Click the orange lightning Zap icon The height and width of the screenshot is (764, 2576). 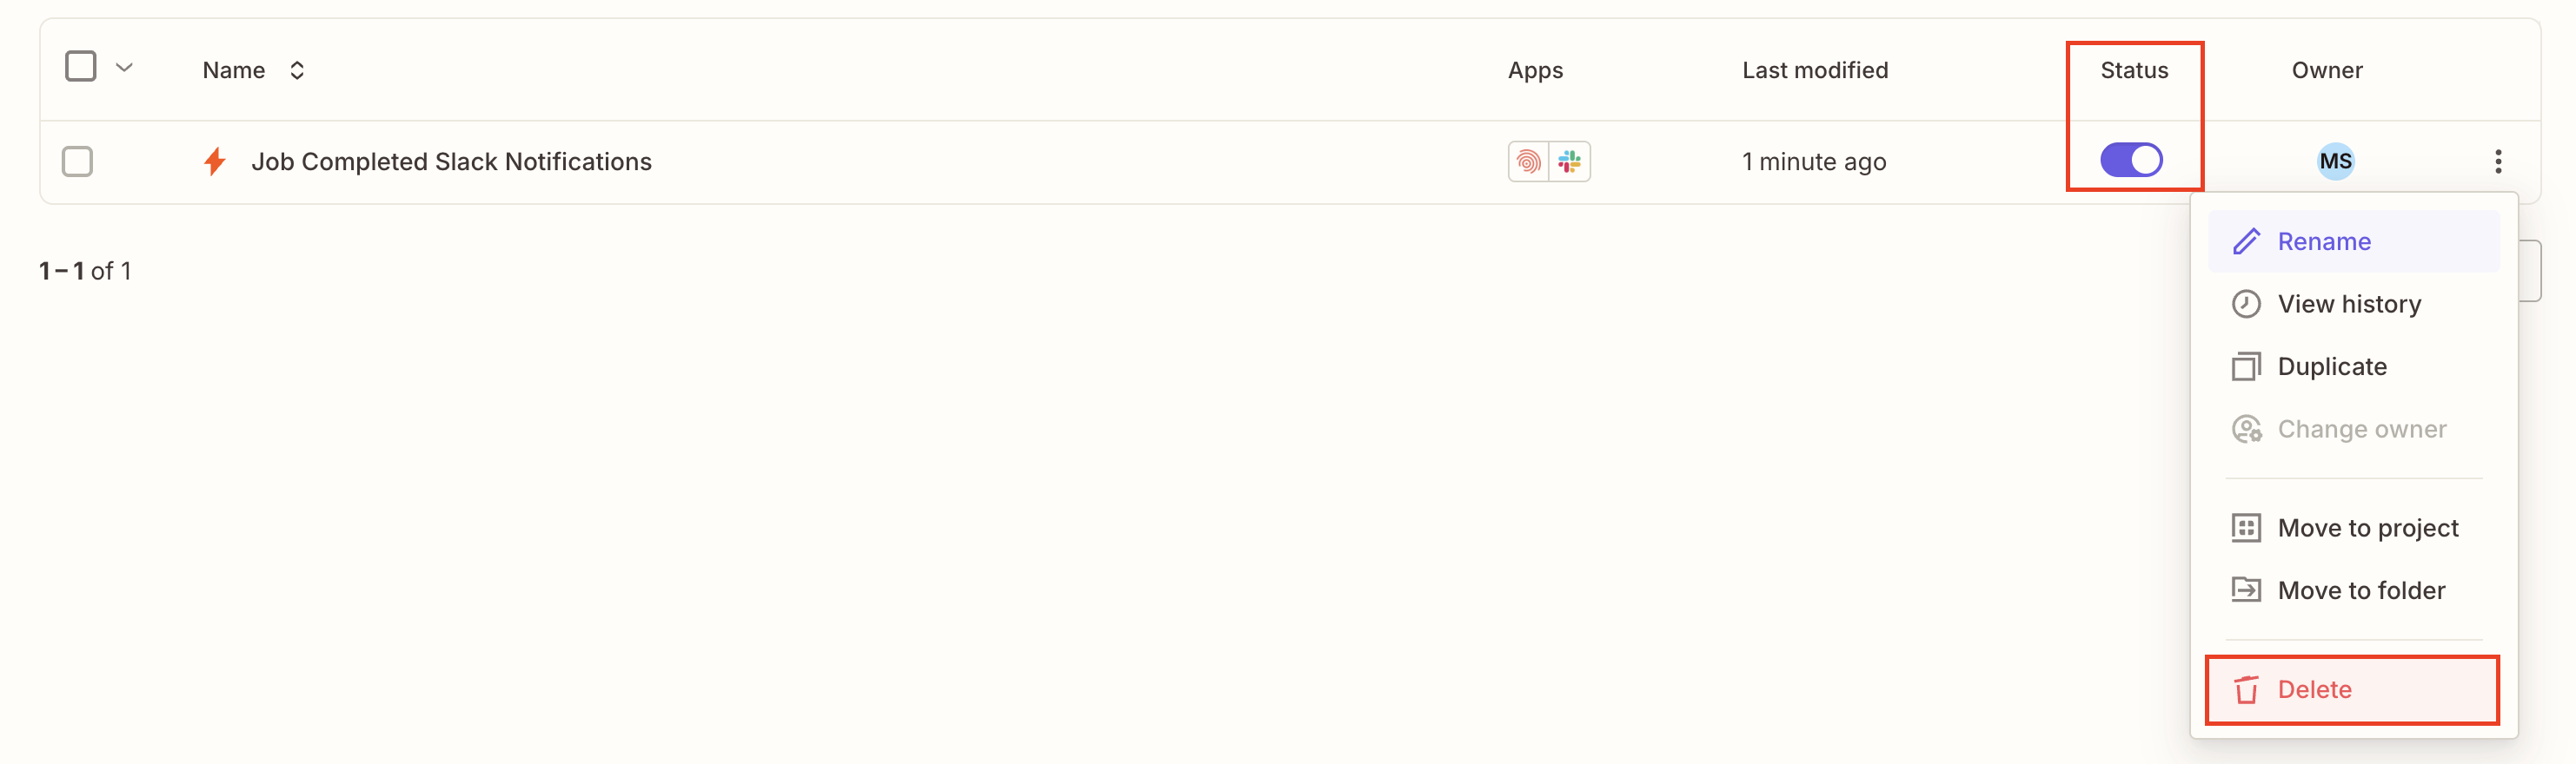pyautogui.click(x=214, y=161)
